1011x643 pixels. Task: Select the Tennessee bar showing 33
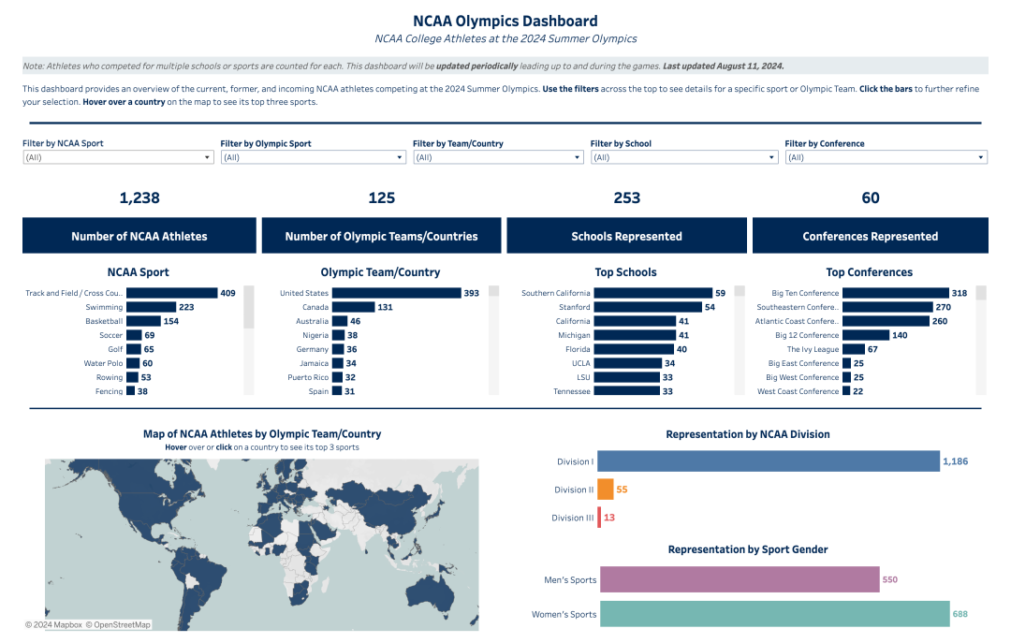[626, 391]
